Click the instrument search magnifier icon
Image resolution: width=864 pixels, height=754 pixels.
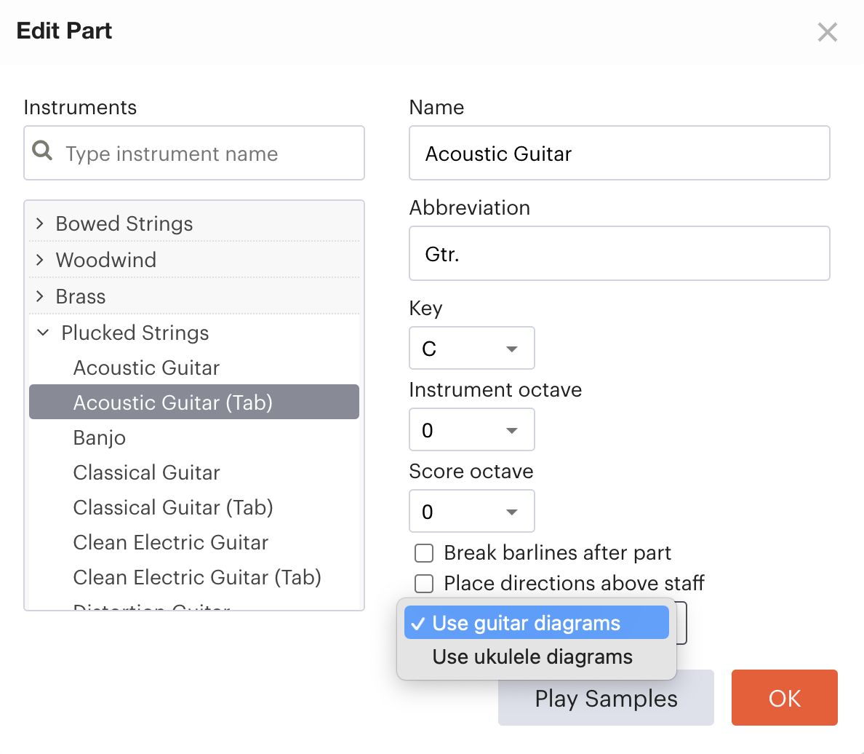pos(43,151)
